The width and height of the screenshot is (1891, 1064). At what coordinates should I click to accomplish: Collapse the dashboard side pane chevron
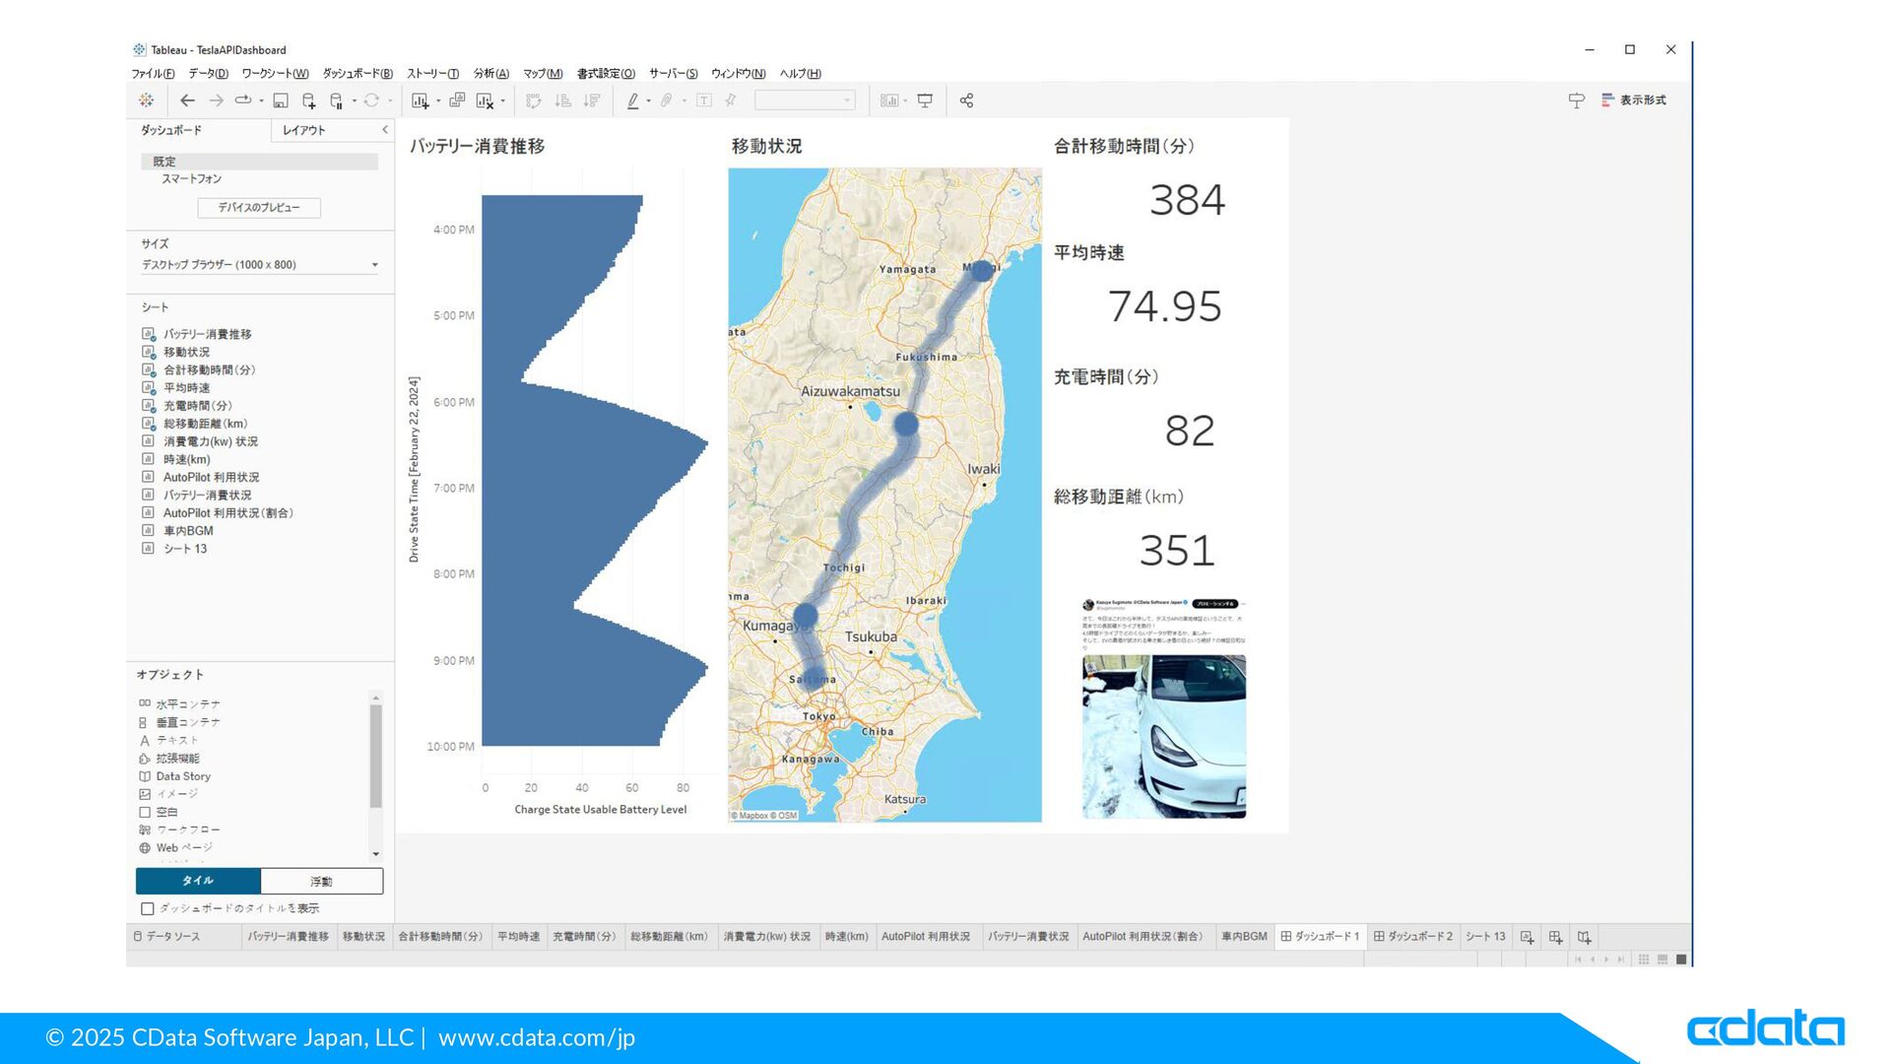click(x=385, y=129)
